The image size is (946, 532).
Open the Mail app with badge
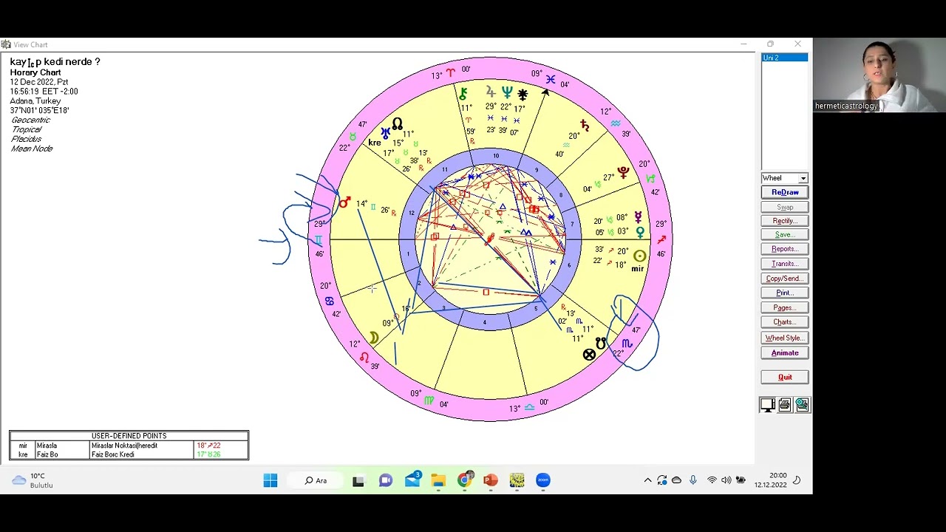coord(412,480)
